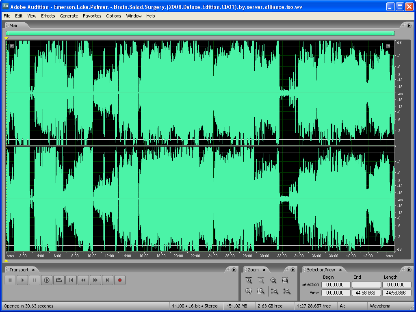Click the '2.63 GB free' status entry

(x=270, y=306)
